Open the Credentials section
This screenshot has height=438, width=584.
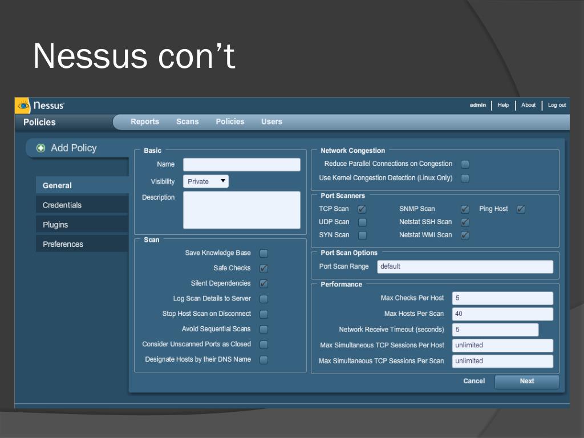[82, 205]
